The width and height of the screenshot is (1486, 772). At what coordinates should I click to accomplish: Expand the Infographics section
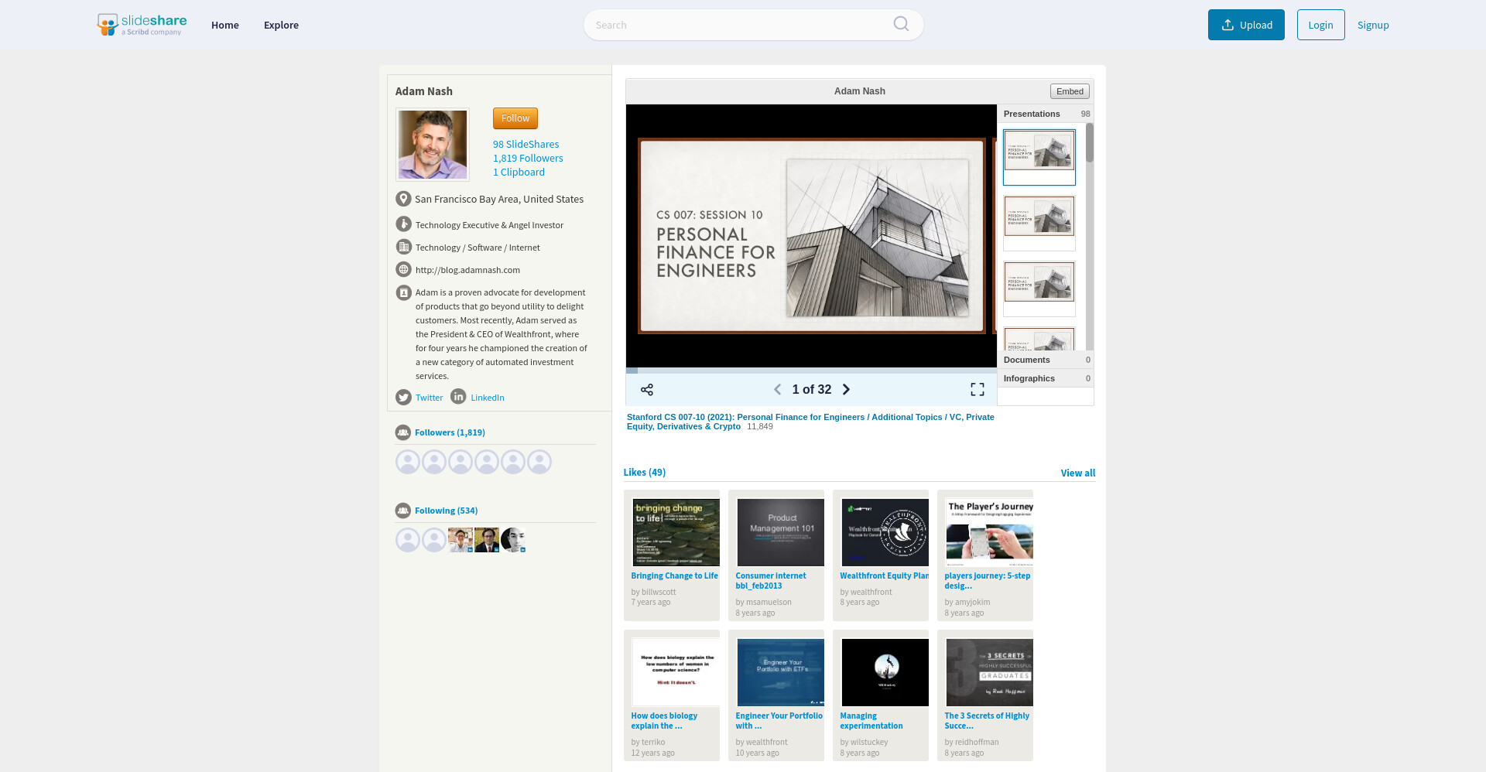1046,378
